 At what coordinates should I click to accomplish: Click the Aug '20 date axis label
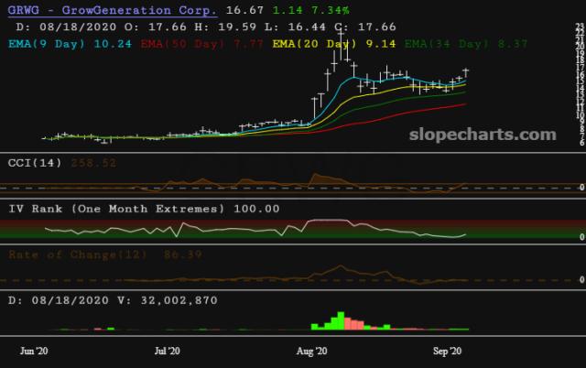(x=312, y=350)
